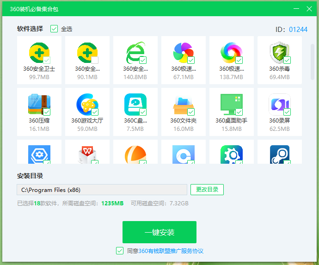Click the 360文件夹 folder box icon

click(183, 105)
